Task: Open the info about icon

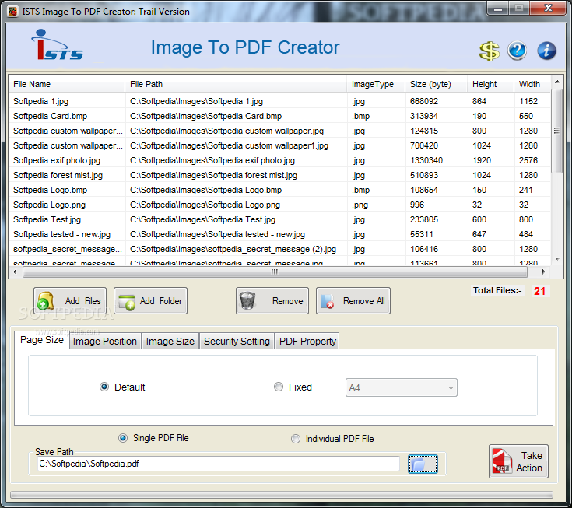Action: pyautogui.click(x=546, y=51)
